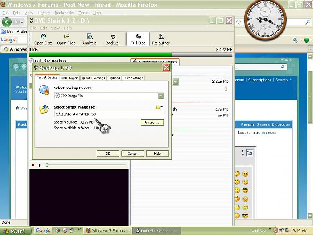
Task: Close the Backup DVD dialog
Action: [166, 68]
